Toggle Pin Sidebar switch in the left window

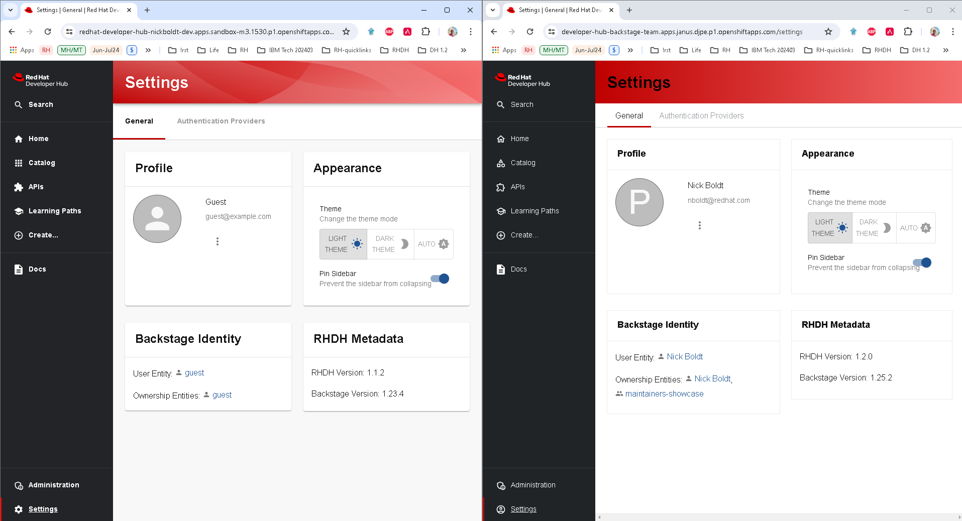coord(440,279)
